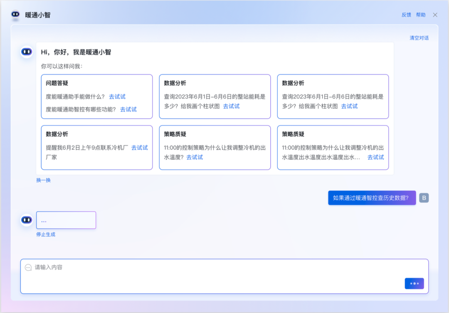This screenshot has width=449, height=313.
Task: Try the question 度能暖通助智控有哪些功能
Action: click(128, 109)
